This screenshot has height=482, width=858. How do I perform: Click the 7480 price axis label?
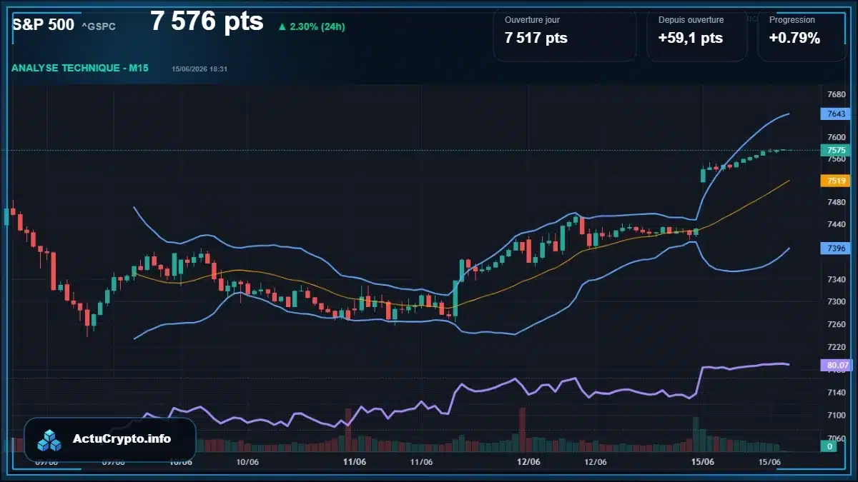(836, 202)
